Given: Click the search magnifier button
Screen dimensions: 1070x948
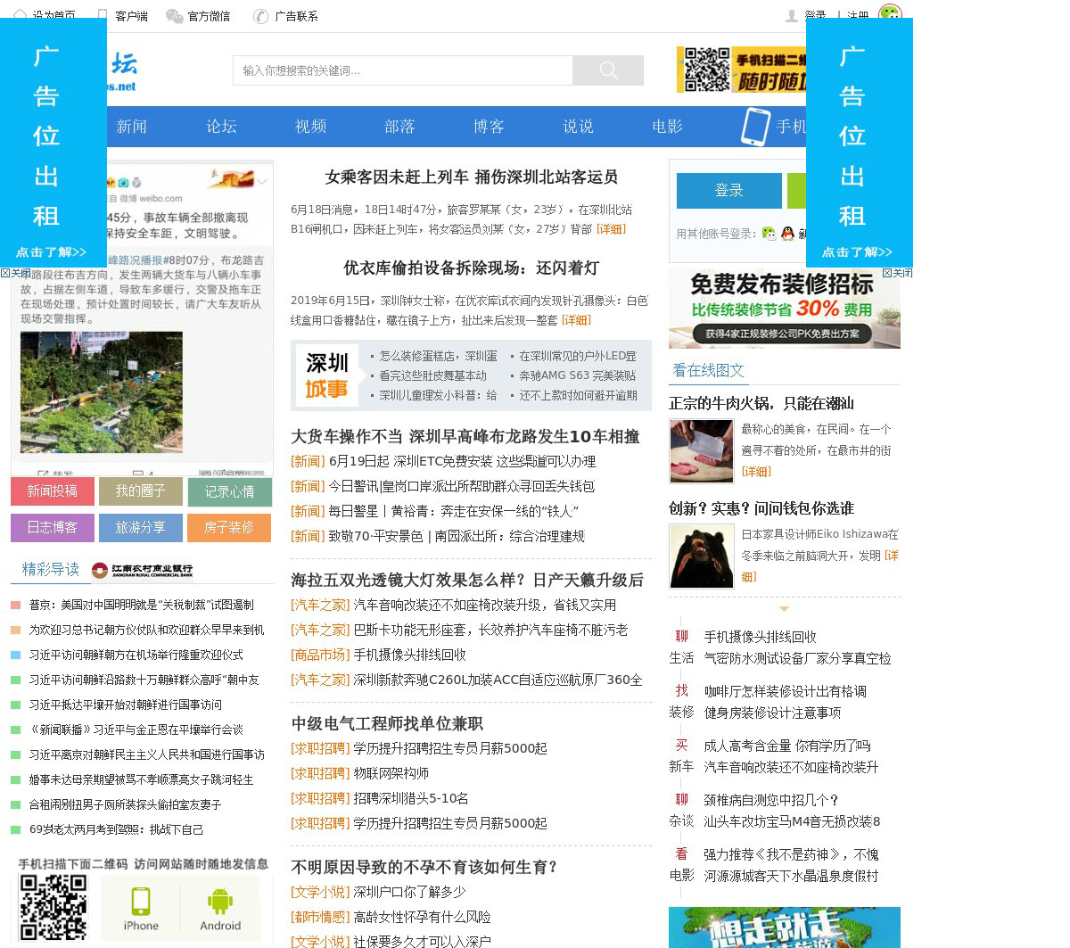Looking at the screenshot, I should (608, 70).
